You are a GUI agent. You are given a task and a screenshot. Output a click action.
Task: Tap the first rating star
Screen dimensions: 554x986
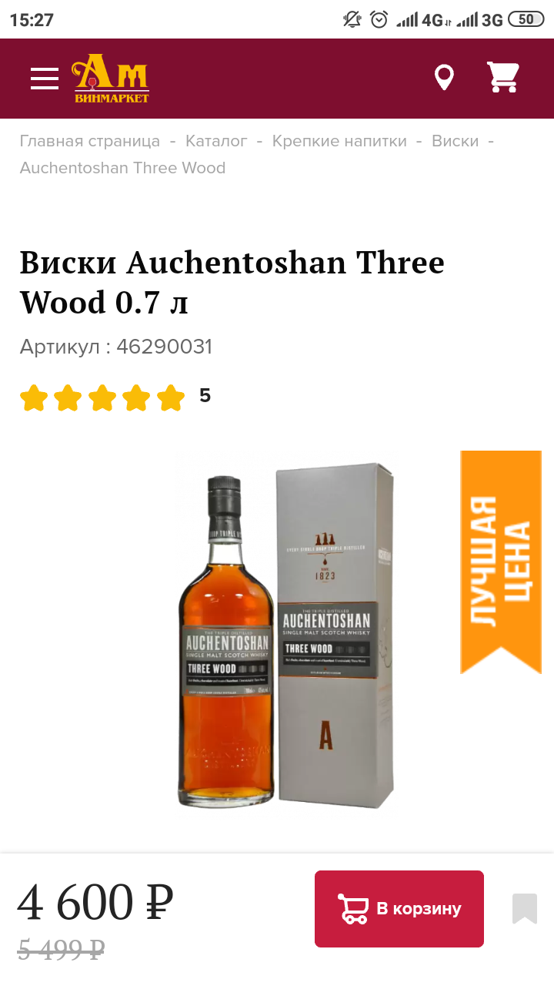click(x=34, y=398)
